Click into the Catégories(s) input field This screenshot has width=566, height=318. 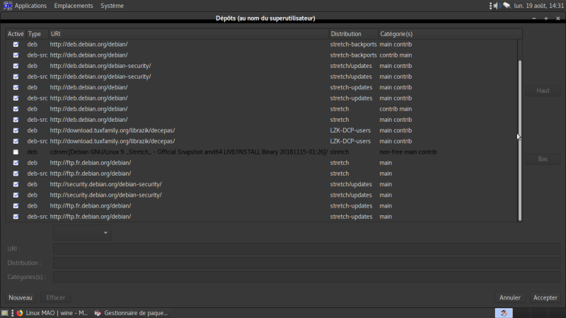point(307,277)
